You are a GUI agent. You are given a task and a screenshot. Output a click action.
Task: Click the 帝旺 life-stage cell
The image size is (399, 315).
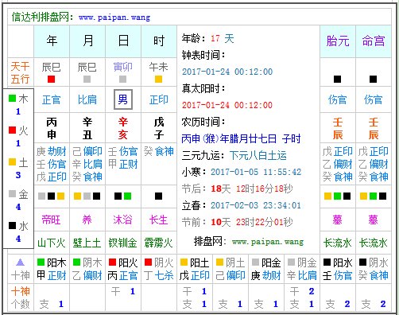coord(51,220)
